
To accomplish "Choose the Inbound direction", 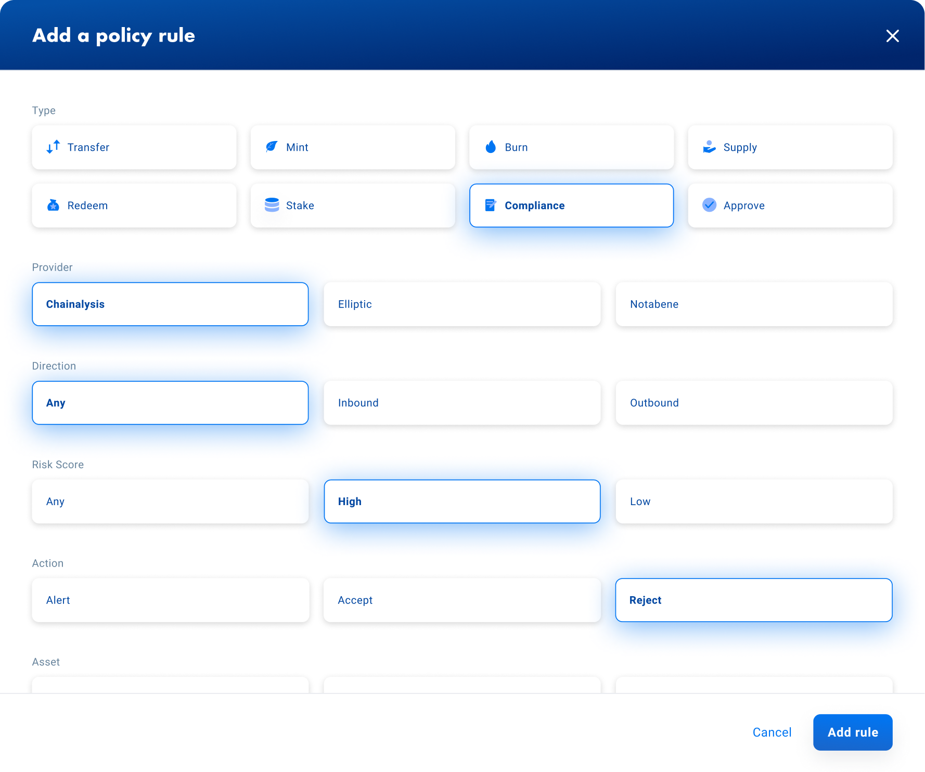I will [x=462, y=403].
